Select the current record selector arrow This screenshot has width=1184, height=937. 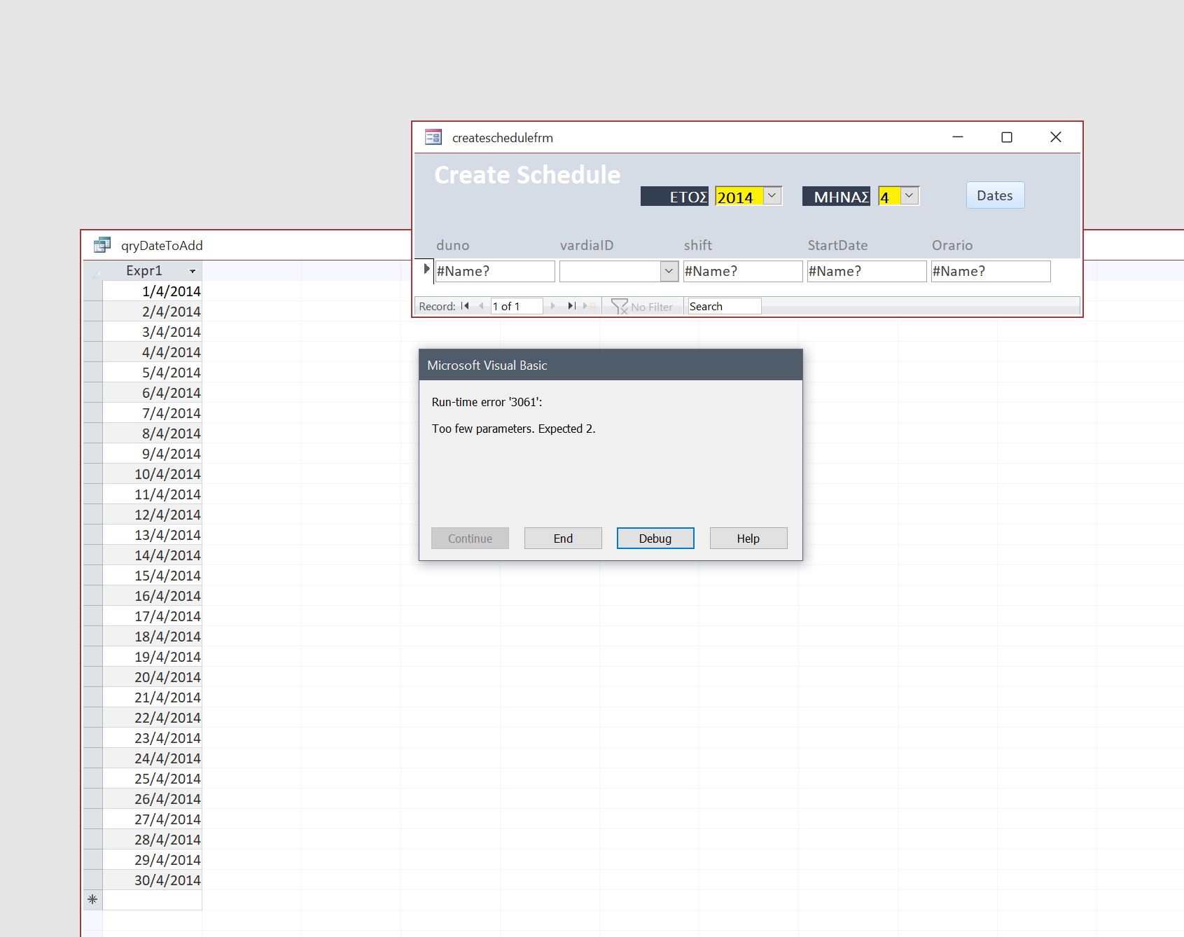[x=426, y=270]
